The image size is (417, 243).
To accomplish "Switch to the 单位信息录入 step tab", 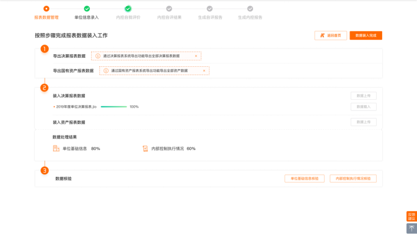I will 87,17.
